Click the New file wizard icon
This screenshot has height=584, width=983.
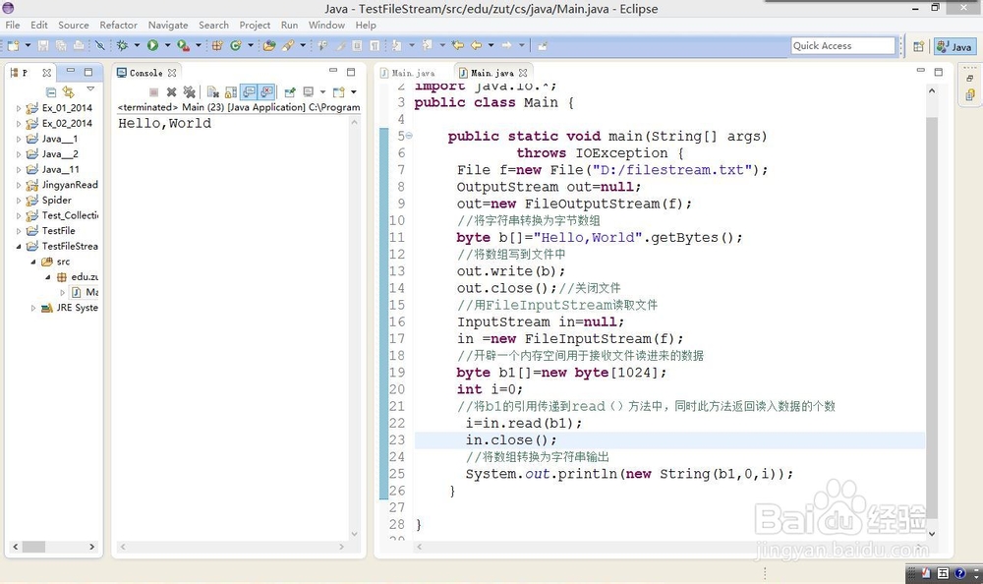click(x=13, y=45)
